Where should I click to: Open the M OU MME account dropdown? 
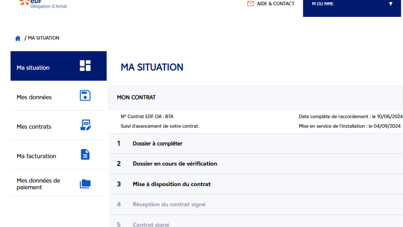351,5
